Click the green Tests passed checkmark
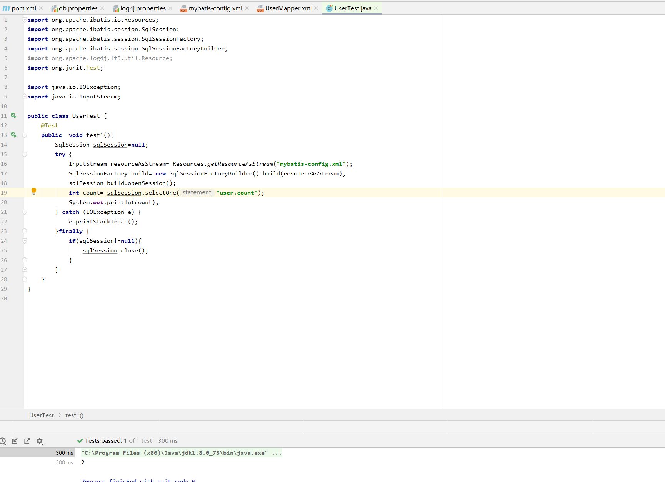665x482 pixels. pyautogui.click(x=80, y=441)
